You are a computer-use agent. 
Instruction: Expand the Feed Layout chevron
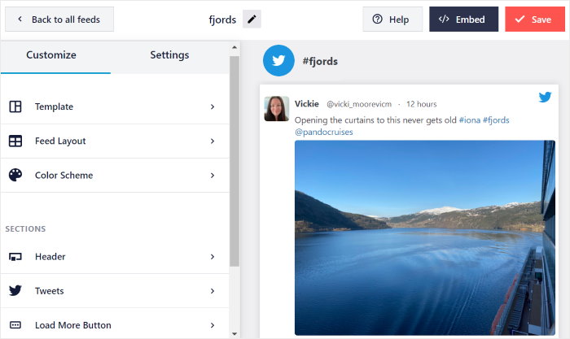(x=213, y=141)
